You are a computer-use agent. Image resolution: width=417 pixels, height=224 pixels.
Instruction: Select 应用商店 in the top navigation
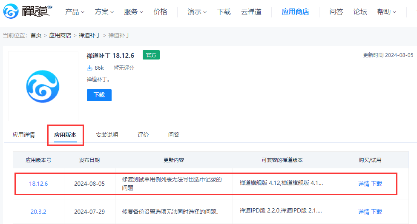tap(295, 11)
